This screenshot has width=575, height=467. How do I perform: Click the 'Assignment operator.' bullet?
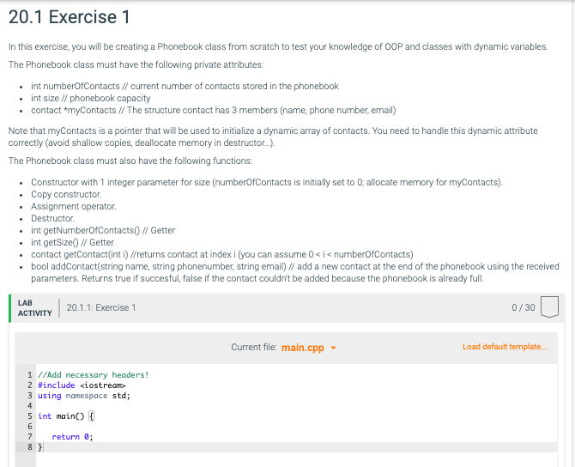[x=74, y=207]
